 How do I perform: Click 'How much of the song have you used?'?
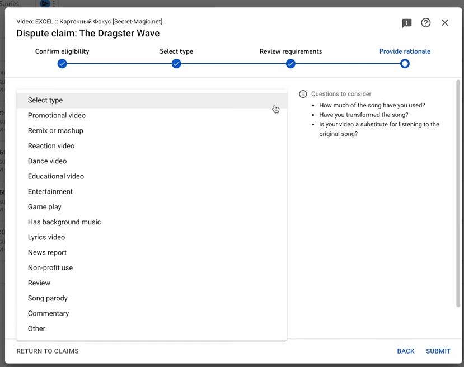point(372,105)
